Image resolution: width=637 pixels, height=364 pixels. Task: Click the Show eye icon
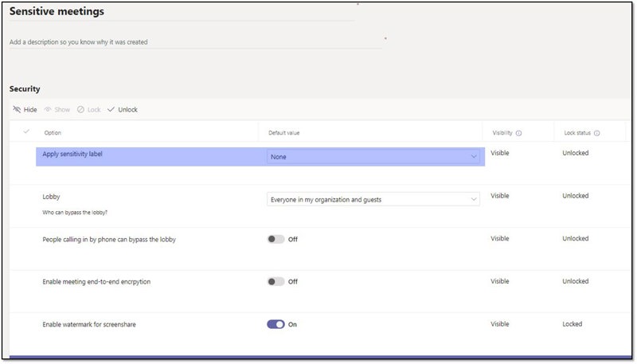pyautogui.click(x=48, y=110)
